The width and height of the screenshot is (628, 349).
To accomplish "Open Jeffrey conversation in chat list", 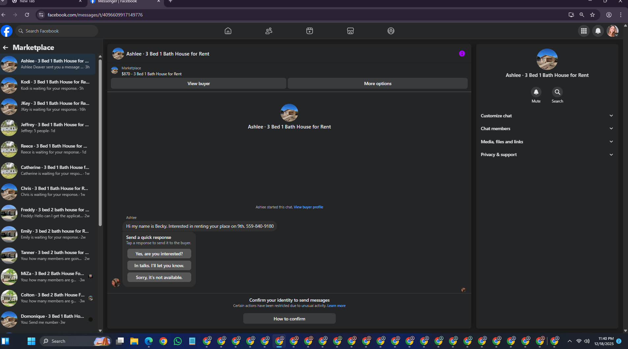I will coord(48,128).
